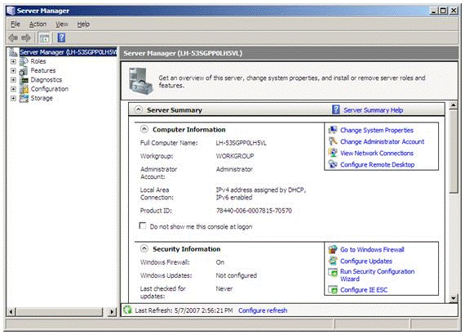Viewport: 465px width, 335px height.
Task: Open the View Network Connections link
Action: pos(377,154)
